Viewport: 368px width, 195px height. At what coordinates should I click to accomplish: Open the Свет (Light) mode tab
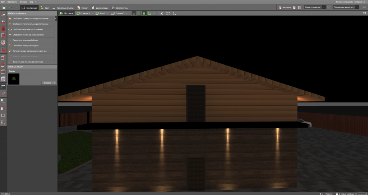click(x=45, y=7)
